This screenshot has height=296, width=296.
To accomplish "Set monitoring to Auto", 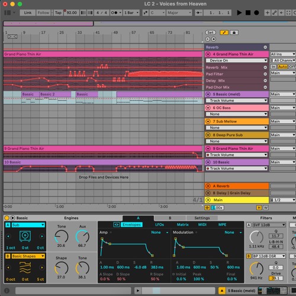I will (x=282, y=67).
